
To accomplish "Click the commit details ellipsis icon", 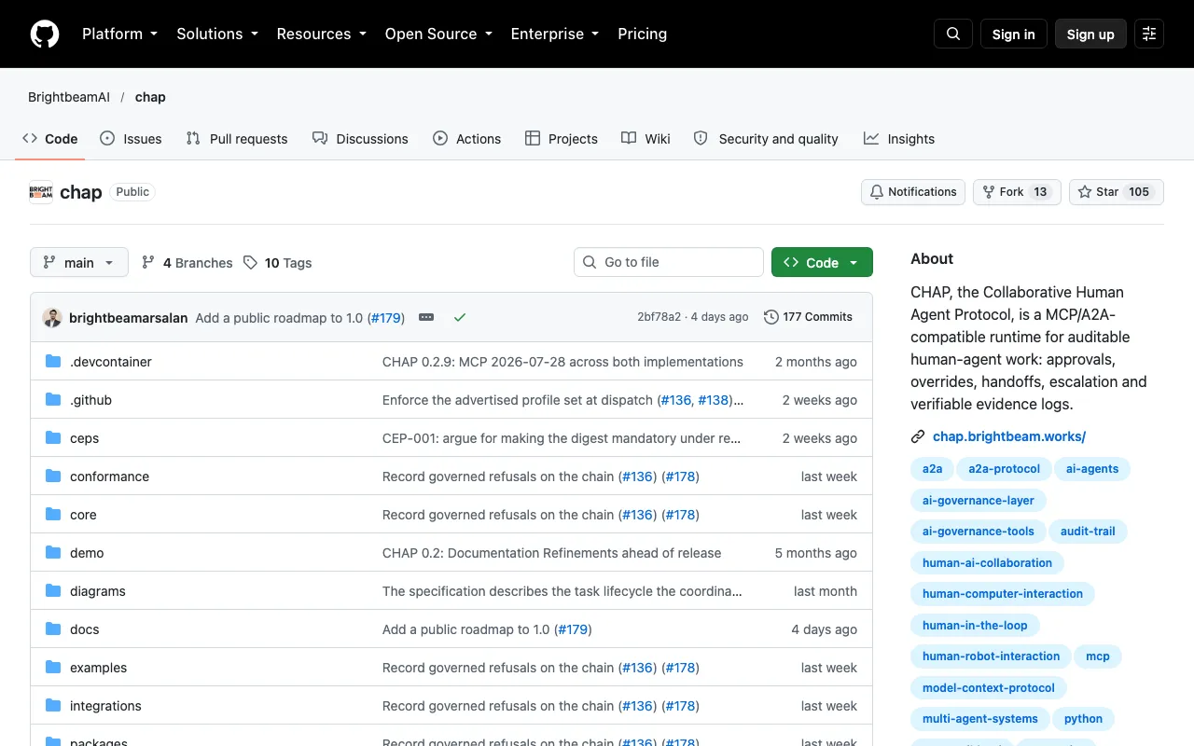I will click(x=426, y=317).
